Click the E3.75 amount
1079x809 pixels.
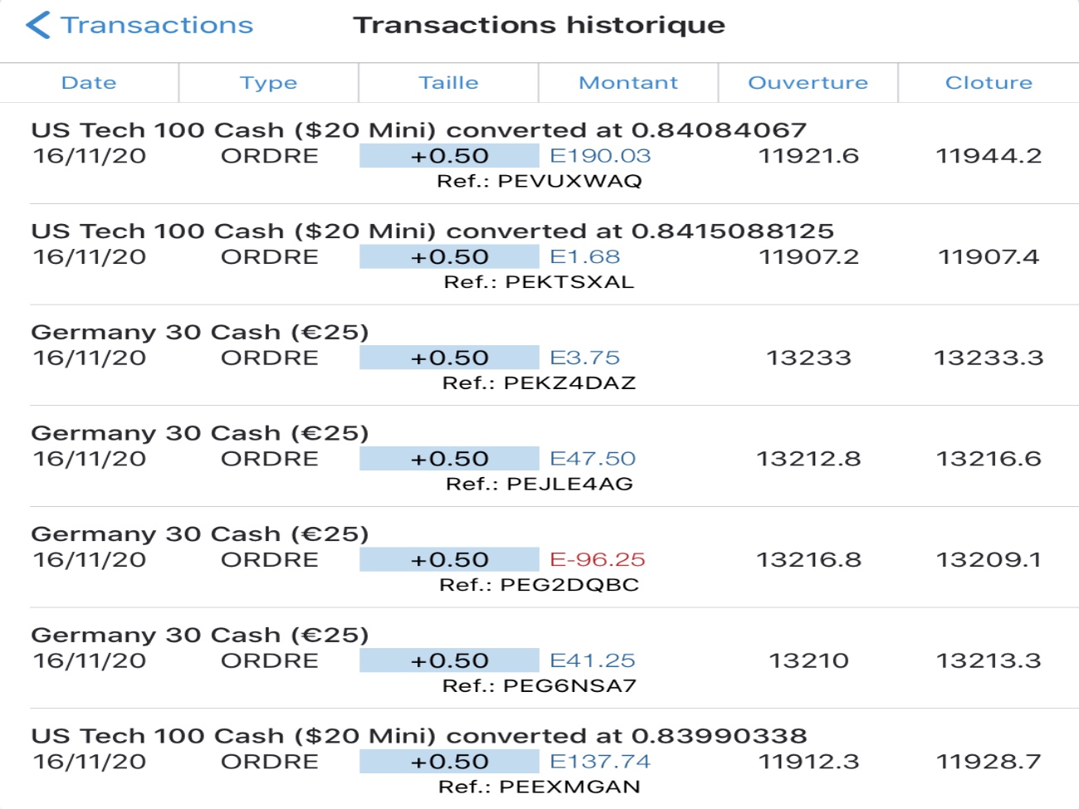coord(585,358)
